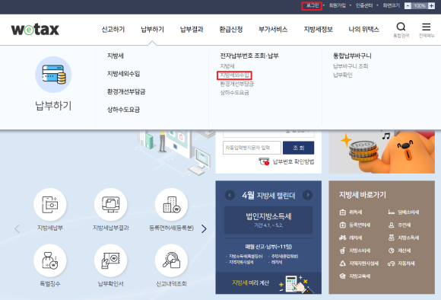The width and height of the screenshot is (441, 300).
Task: Open the 환급신청 menu
Action: click(x=231, y=29)
